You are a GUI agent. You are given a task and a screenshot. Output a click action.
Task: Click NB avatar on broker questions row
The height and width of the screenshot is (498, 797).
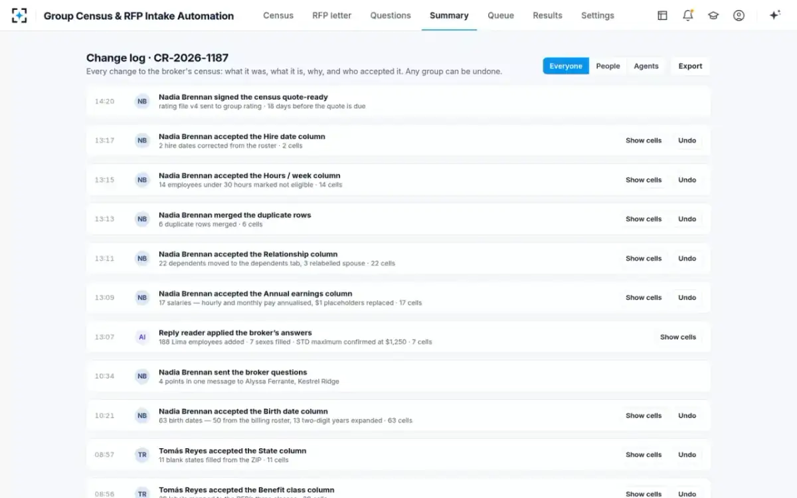pos(142,376)
